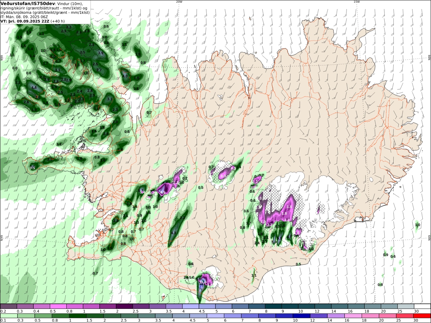Click the palest green 0.1 rain legend swatch
Screen dimensions: 431x323
[9, 316]
